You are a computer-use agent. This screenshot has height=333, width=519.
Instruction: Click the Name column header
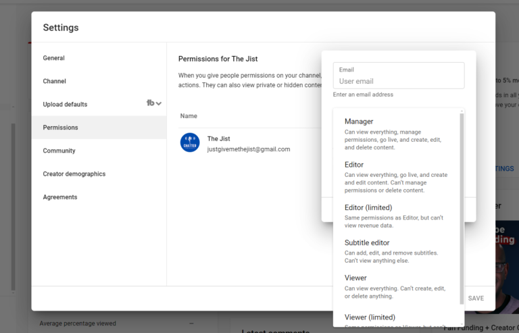[x=189, y=116]
